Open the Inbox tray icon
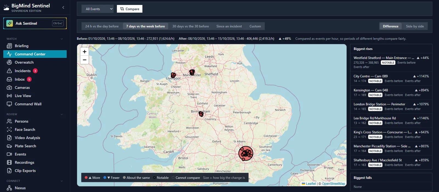 pyautogui.click(x=9, y=79)
